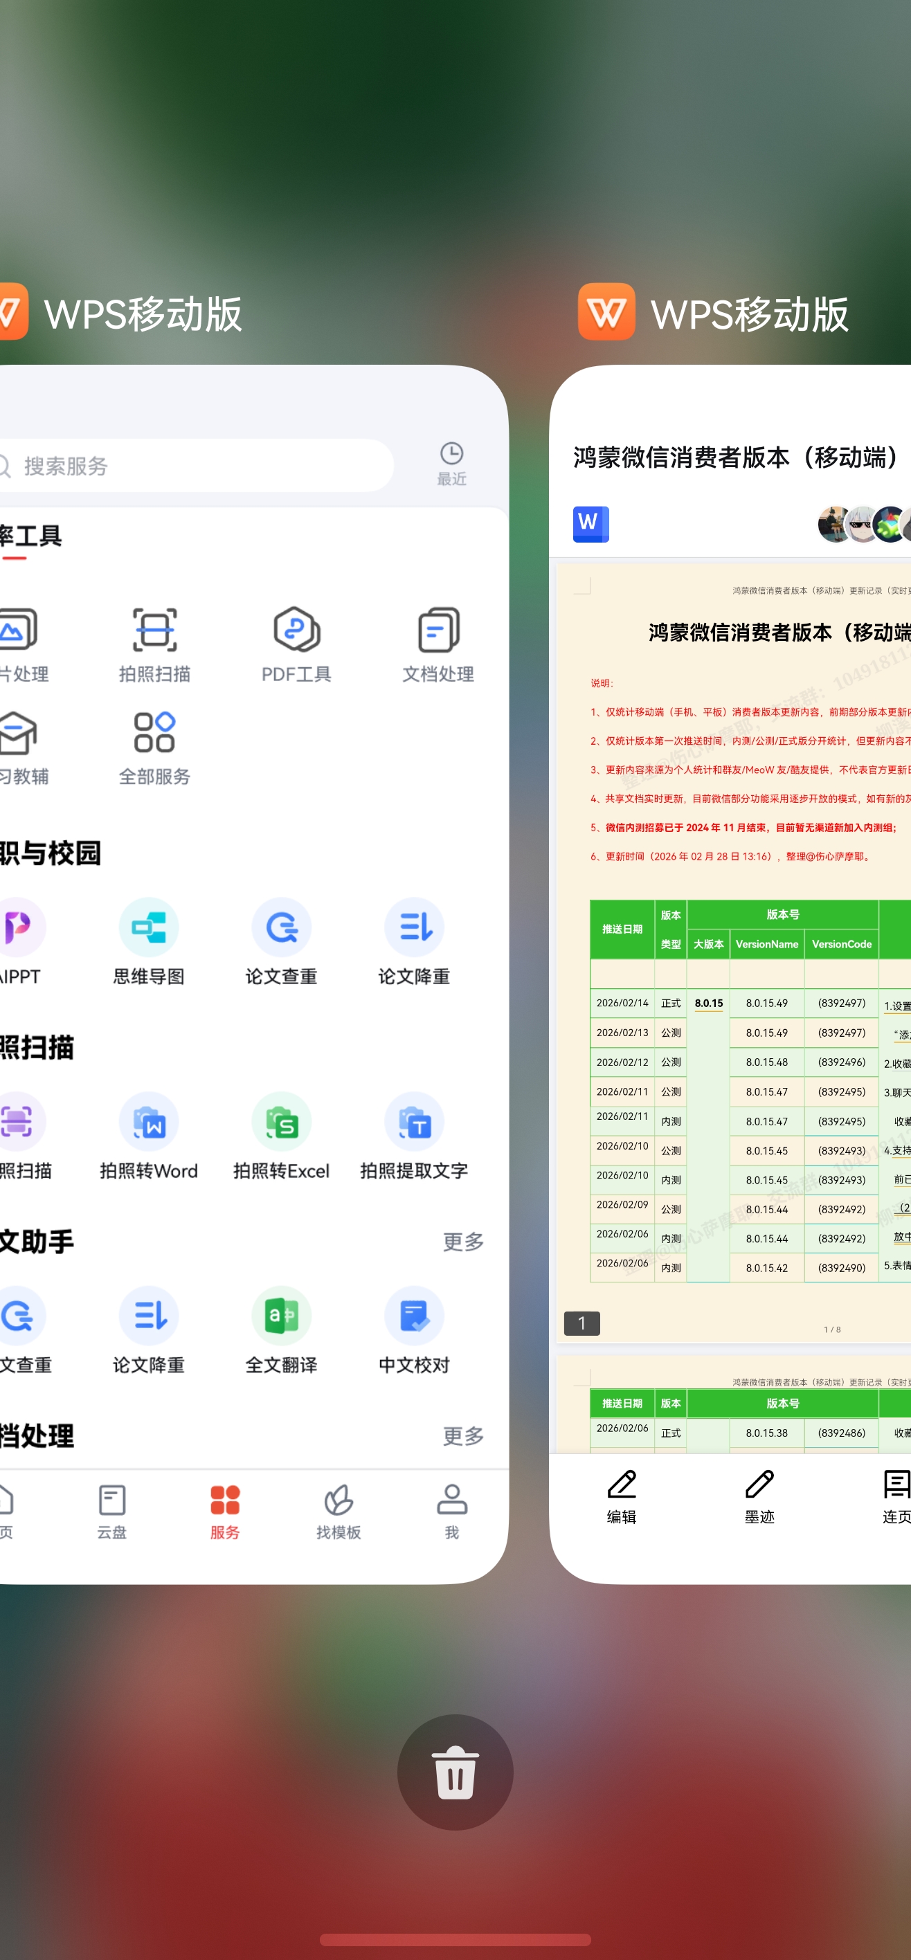The height and width of the screenshot is (1960, 911).
Task: Expand 更多 for the 文档处理 section
Action: tap(462, 1436)
